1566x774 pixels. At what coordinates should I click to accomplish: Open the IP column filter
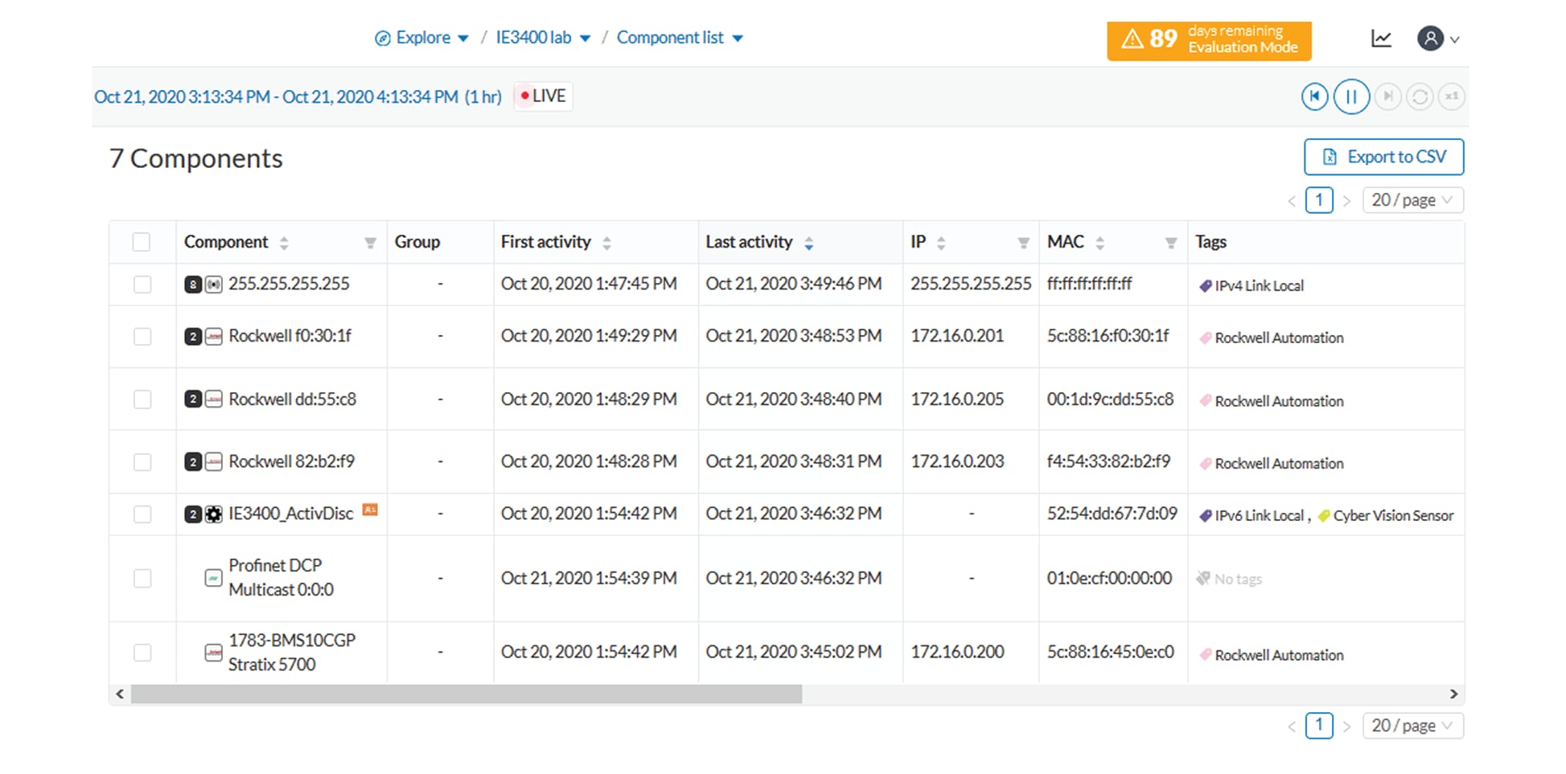coord(1023,243)
